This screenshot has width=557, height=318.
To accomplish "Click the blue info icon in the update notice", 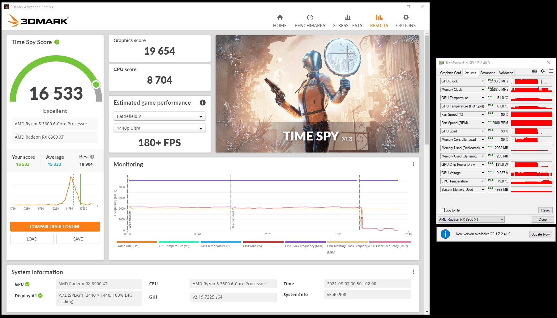I will tap(445, 234).
